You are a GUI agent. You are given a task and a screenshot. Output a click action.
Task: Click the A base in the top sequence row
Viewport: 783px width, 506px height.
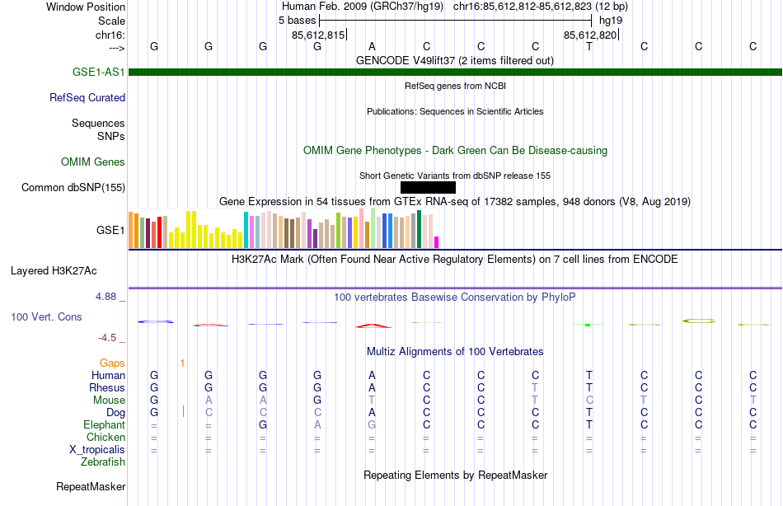[x=372, y=46]
